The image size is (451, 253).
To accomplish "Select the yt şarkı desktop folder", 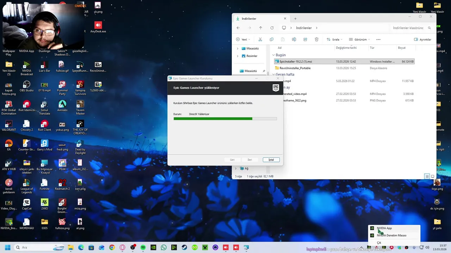I will click(x=437, y=224).
